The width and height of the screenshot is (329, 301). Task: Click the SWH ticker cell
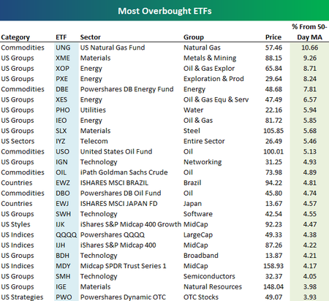tap(63, 214)
